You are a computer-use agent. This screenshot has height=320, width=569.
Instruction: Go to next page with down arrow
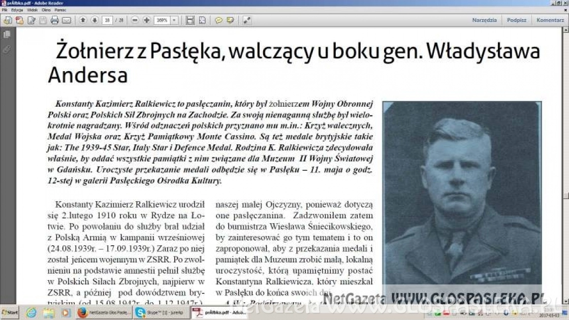(x=94, y=20)
